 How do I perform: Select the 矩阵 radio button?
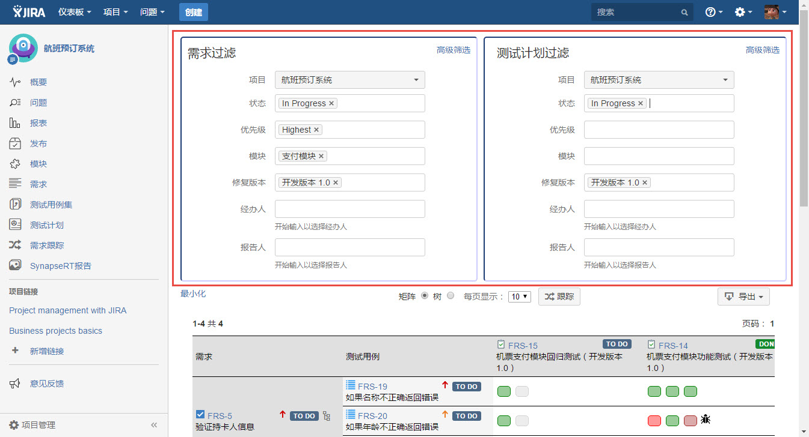425,295
